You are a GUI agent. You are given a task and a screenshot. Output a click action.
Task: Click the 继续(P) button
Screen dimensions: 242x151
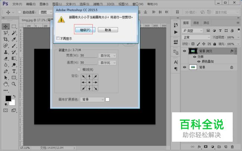pyautogui.click(x=85, y=30)
